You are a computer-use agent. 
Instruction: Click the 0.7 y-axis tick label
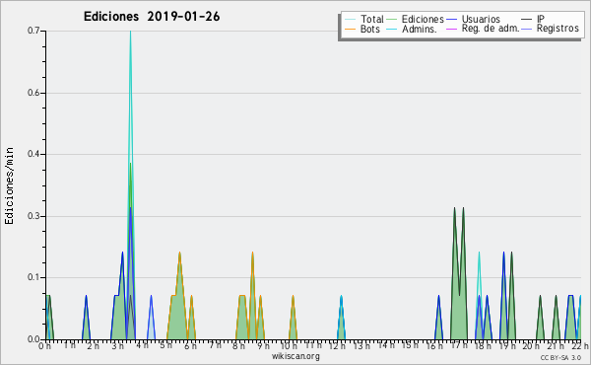point(33,31)
